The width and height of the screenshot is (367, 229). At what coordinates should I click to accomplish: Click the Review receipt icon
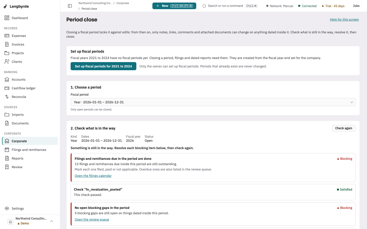(7, 167)
